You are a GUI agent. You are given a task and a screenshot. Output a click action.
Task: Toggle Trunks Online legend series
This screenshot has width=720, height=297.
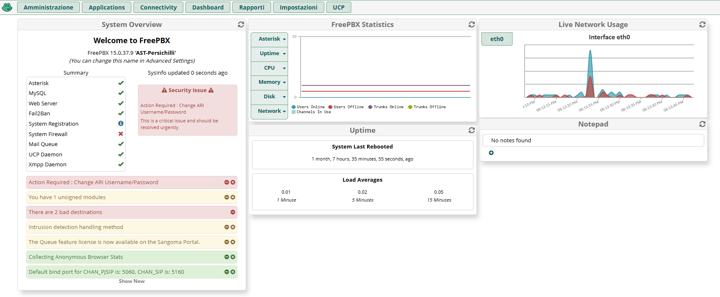click(x=386, y=107)
